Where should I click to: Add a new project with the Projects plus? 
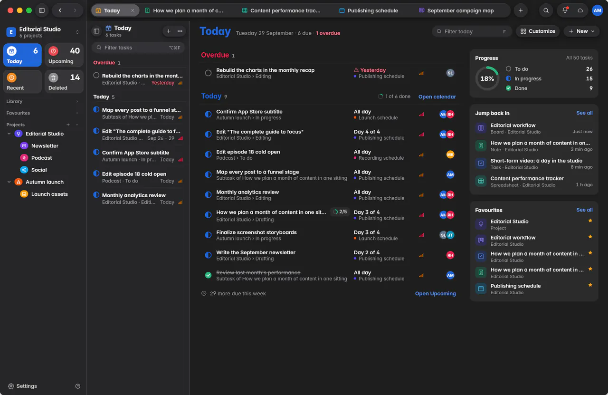click(x=68, y=125)
